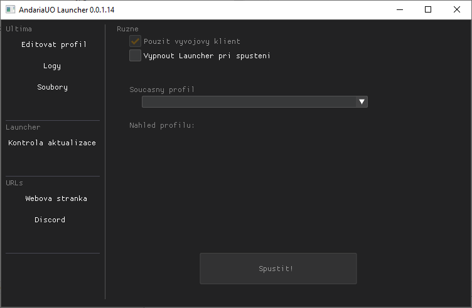Click the AndariaUO Launcher title bar icon
472x308 pixels.
(10, 10)
